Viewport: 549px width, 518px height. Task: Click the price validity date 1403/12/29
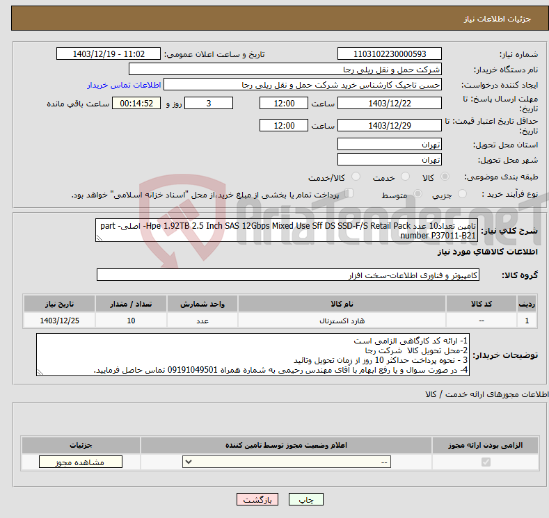coord(390,125)
